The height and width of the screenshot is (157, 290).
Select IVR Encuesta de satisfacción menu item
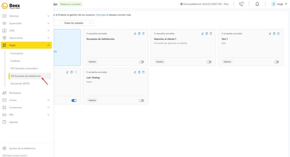[x=26, y=76]
